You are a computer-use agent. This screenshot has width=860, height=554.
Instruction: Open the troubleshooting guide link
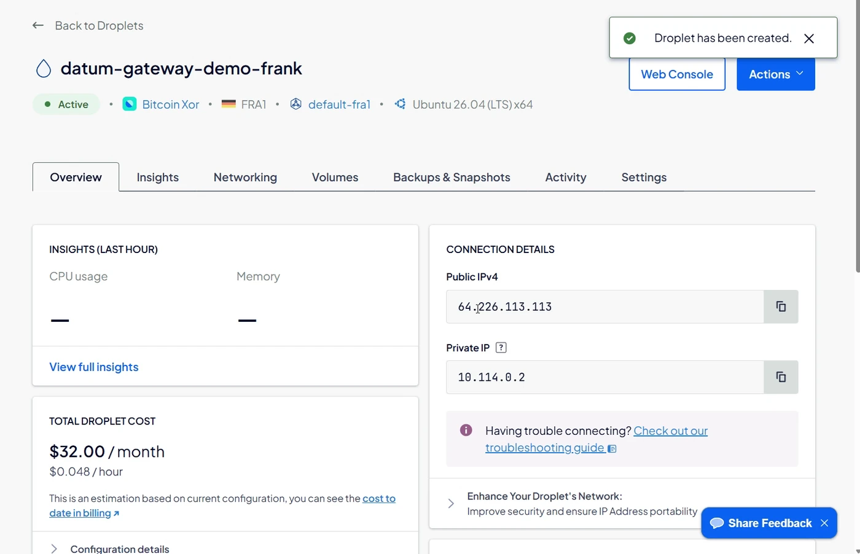pos(596,439)
